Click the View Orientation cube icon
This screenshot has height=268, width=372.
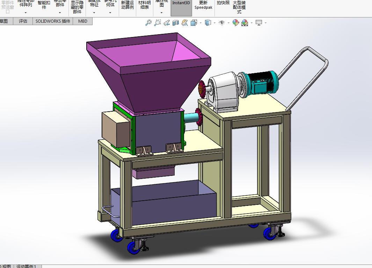[194, 23]
